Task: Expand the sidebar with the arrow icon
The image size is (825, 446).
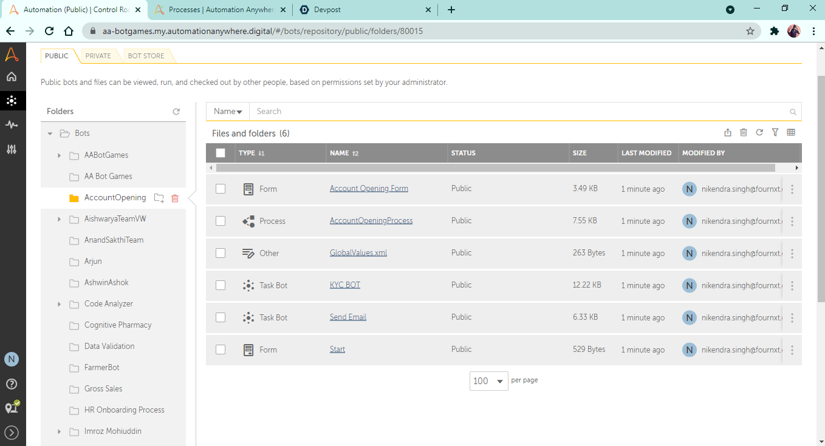Action: 12,433
